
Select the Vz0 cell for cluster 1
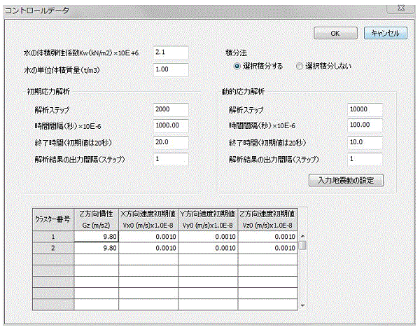click(x=267, y=237)
